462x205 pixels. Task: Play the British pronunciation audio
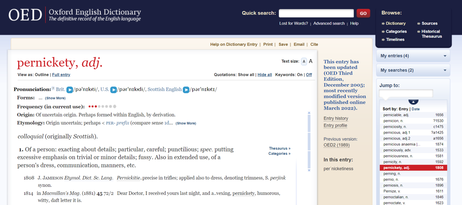coord(69,90)
